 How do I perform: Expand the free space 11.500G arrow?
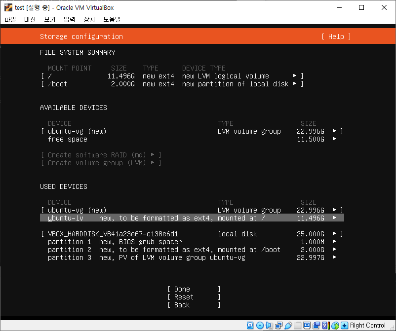pyautogui.click(x=334, y=139)
